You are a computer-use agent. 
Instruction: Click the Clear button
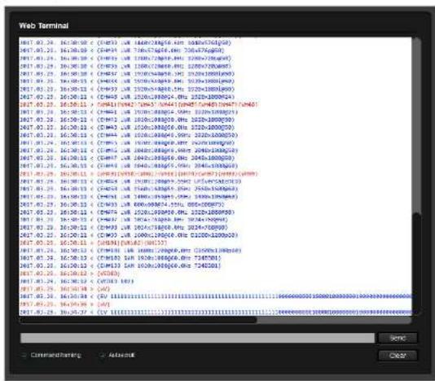[x=398, y=356]
